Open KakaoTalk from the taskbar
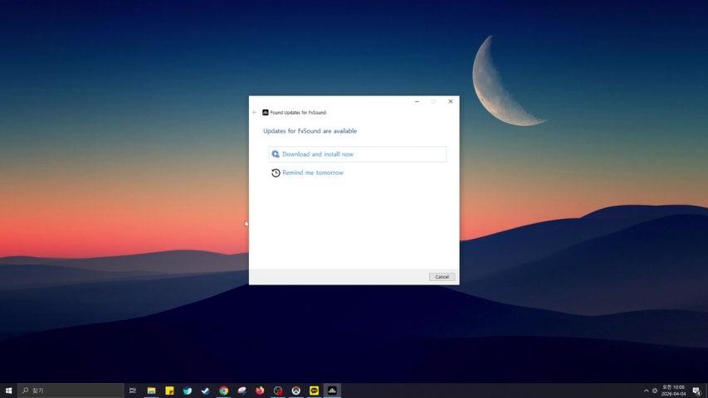 tap(314, 391)
